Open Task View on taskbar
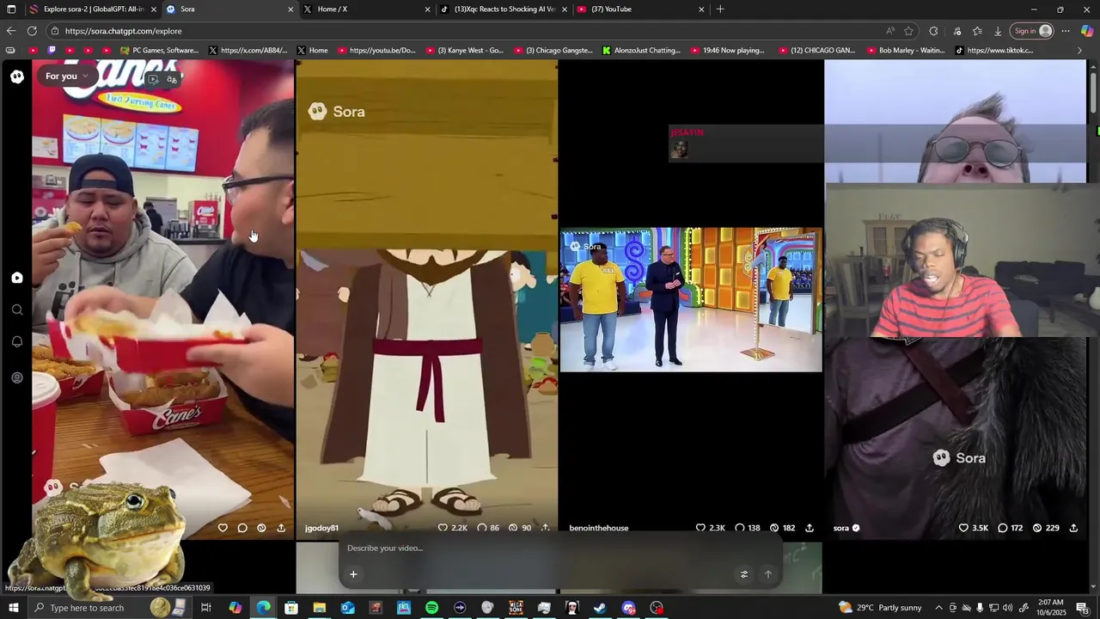The width and height of the screenshot is (1100, 619). [x=206, y=608]
